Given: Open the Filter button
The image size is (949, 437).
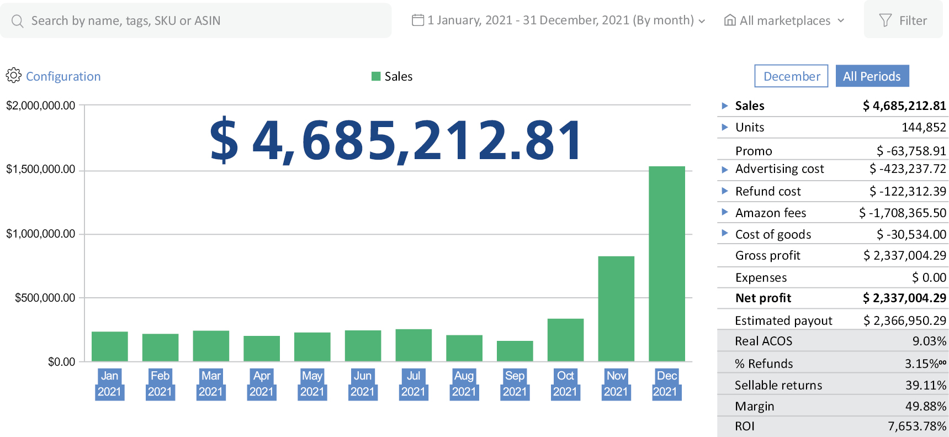Looking at the screenshot, I should tap(903, 19).
